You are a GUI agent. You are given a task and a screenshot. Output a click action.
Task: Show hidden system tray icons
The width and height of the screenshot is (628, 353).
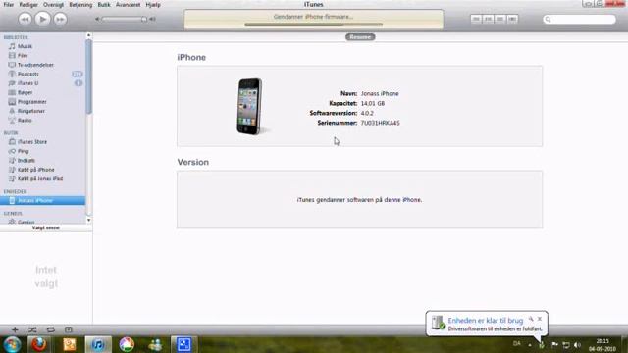pyautogui.click(x=530, y=344)
